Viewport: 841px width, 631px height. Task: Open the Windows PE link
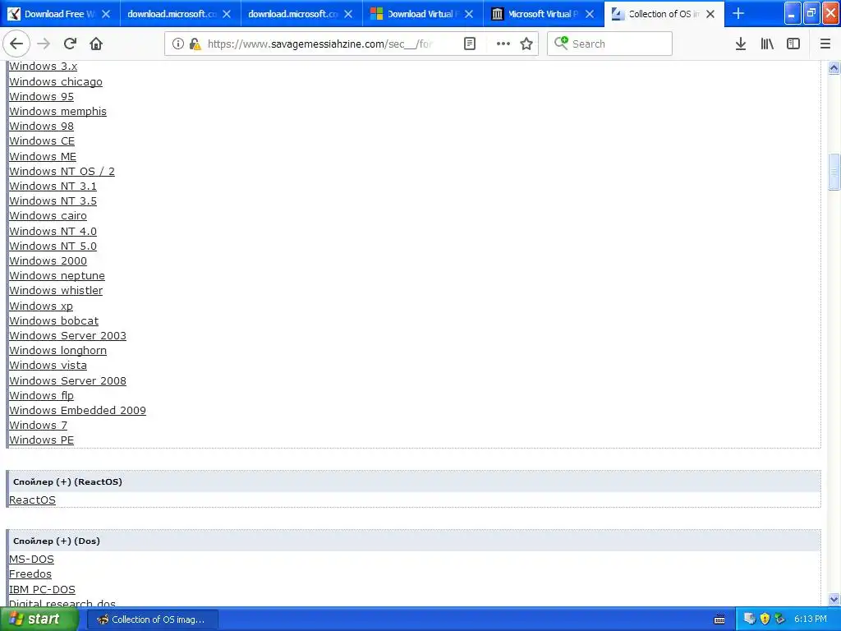(41, 440)
